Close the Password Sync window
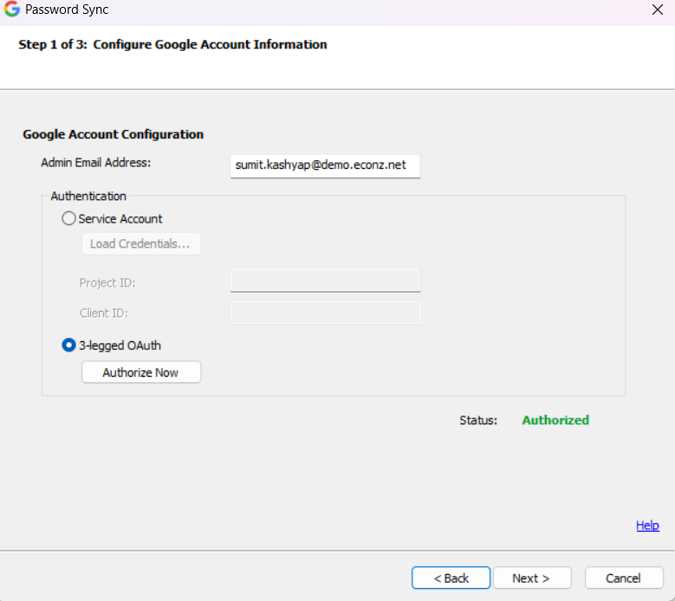 coord(658,10)
